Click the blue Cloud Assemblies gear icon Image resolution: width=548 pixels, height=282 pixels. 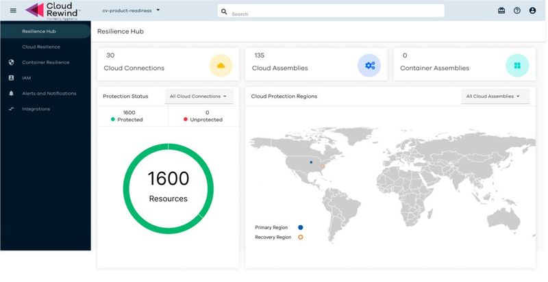(369, 65)
